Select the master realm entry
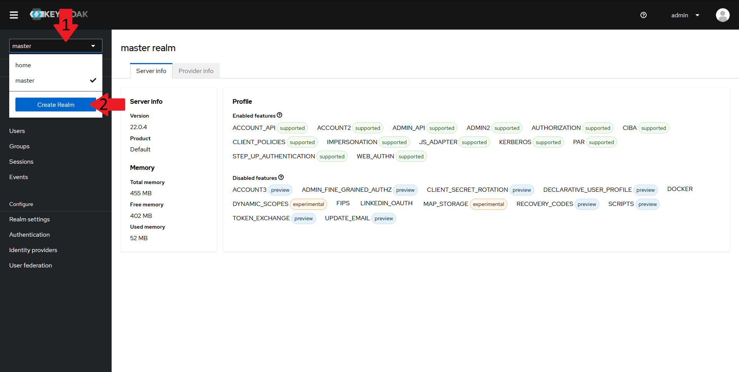The height and width of the screenshot is (372, 739). (x=56, y=81)
